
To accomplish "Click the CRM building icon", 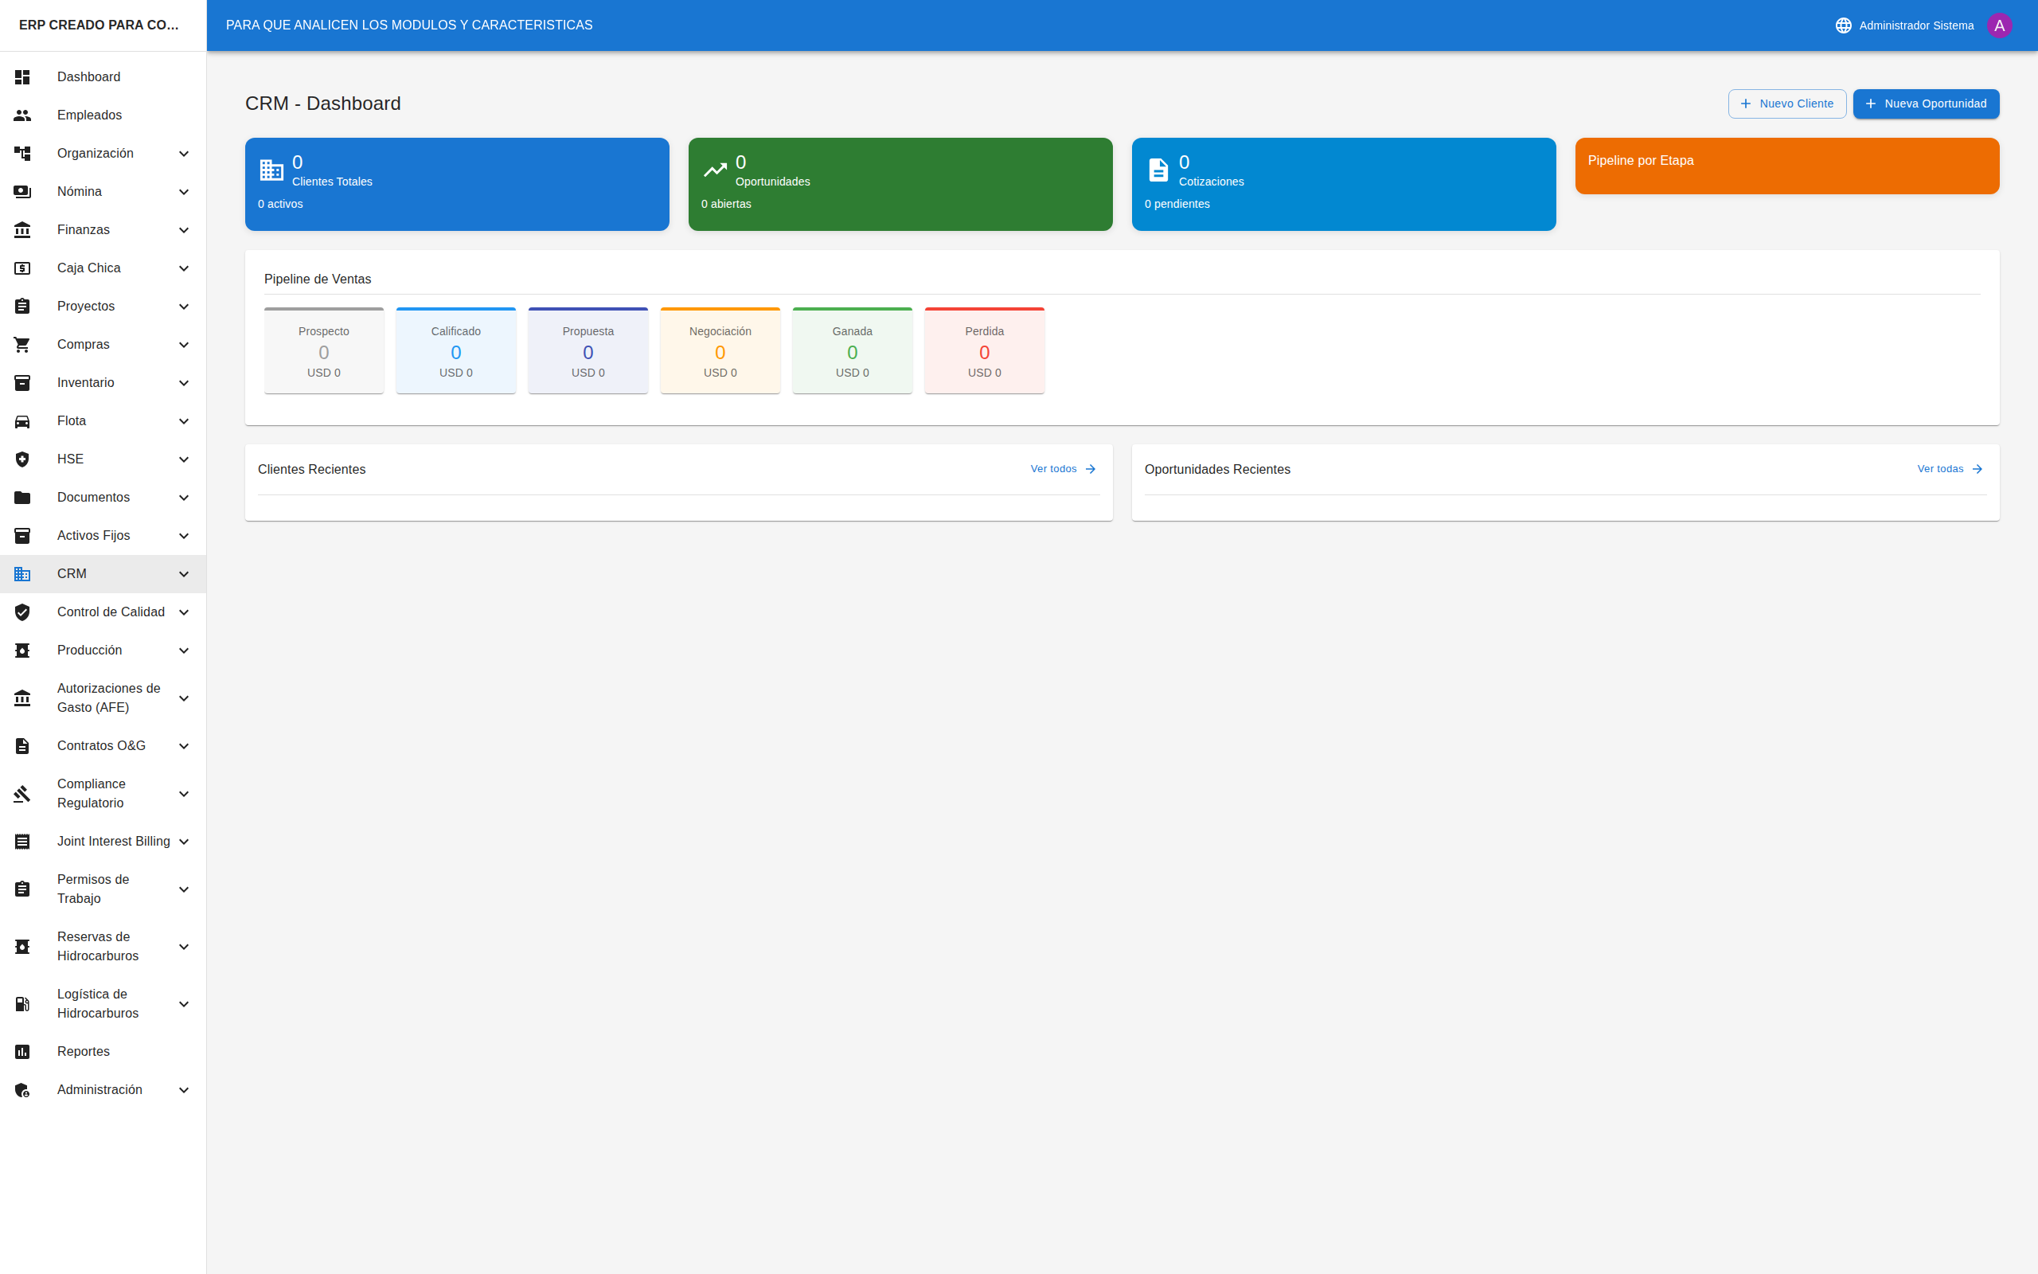I will point(22,573).
